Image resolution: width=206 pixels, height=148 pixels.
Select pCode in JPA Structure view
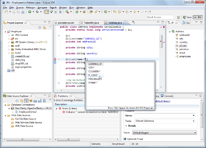(181, 46)
